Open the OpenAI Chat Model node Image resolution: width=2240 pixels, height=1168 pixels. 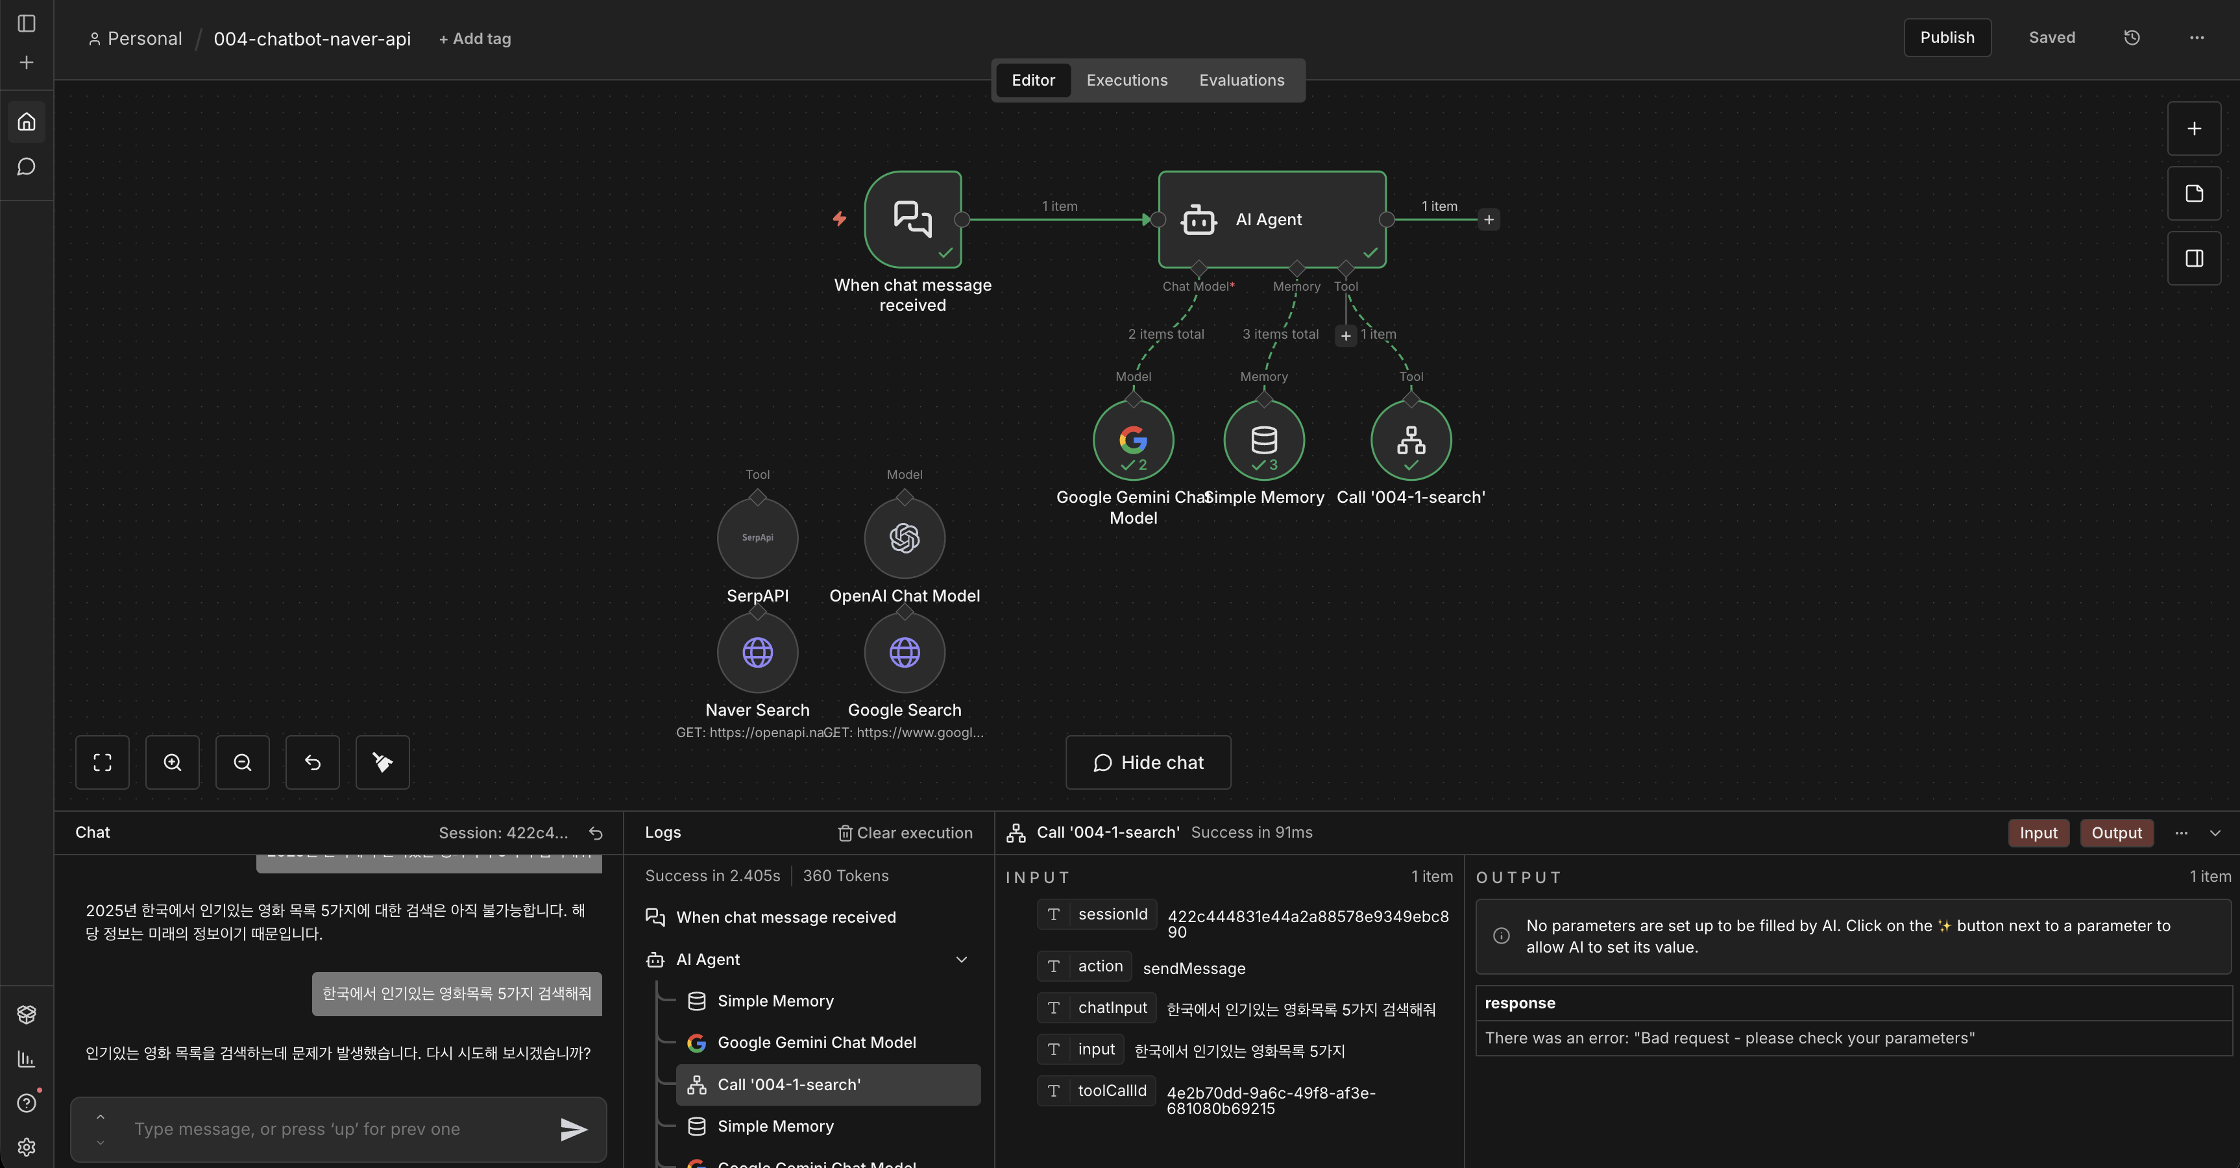click(905, 537)
